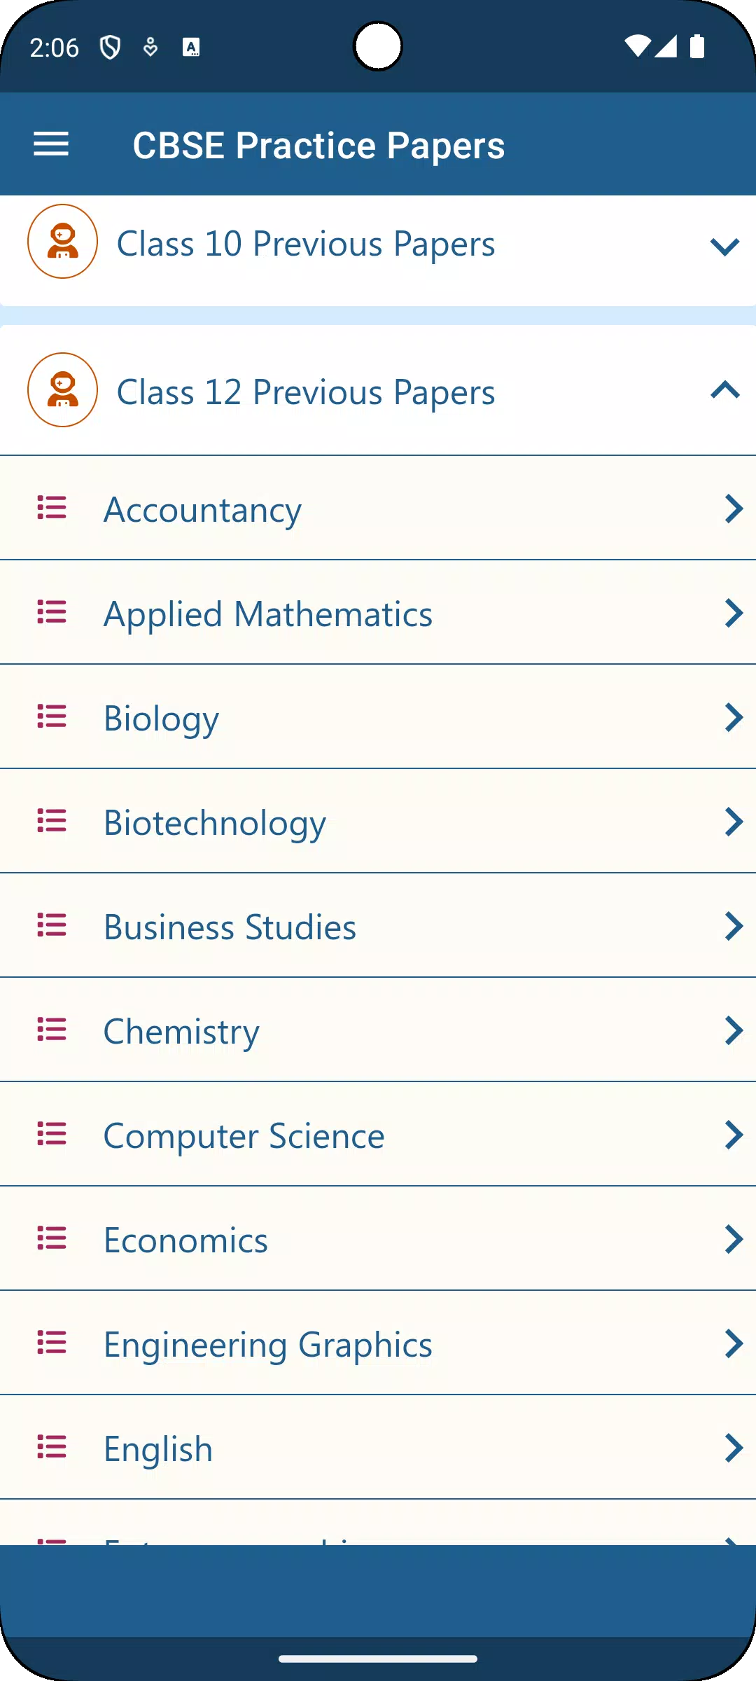
Task: Tap the Class 12 astronaut avatar icon
Action: [x=62, y=389]
